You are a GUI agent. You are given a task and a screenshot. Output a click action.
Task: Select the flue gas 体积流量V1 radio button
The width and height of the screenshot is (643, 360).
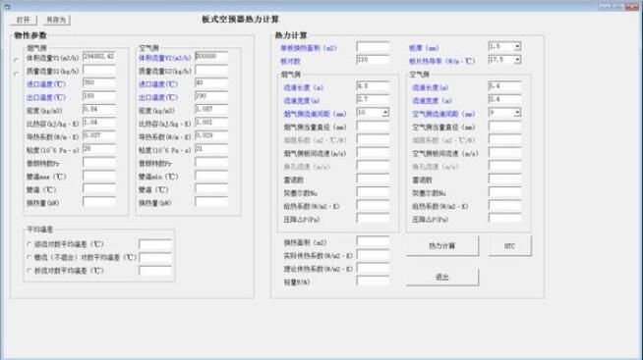tap(16, 60)
